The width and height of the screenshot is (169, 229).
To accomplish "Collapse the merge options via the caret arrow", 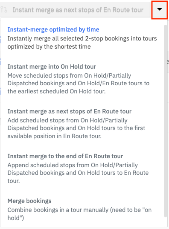I will pyautogui.click(x=160, y=9).
